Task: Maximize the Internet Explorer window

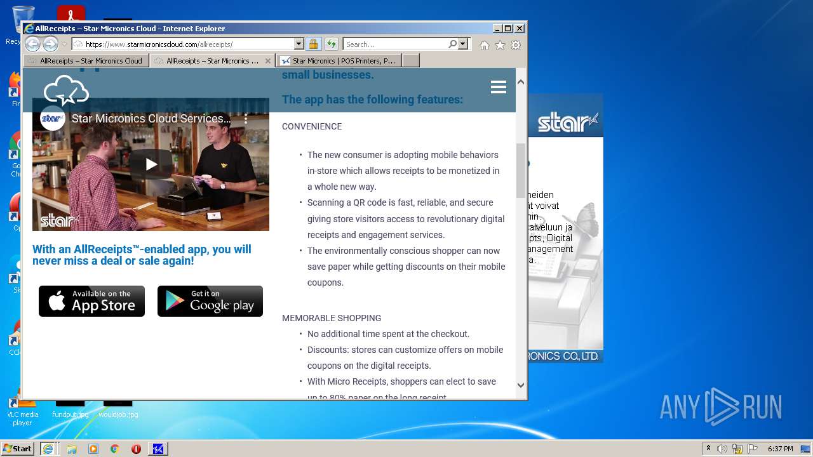Action: (x=508, y=29)
